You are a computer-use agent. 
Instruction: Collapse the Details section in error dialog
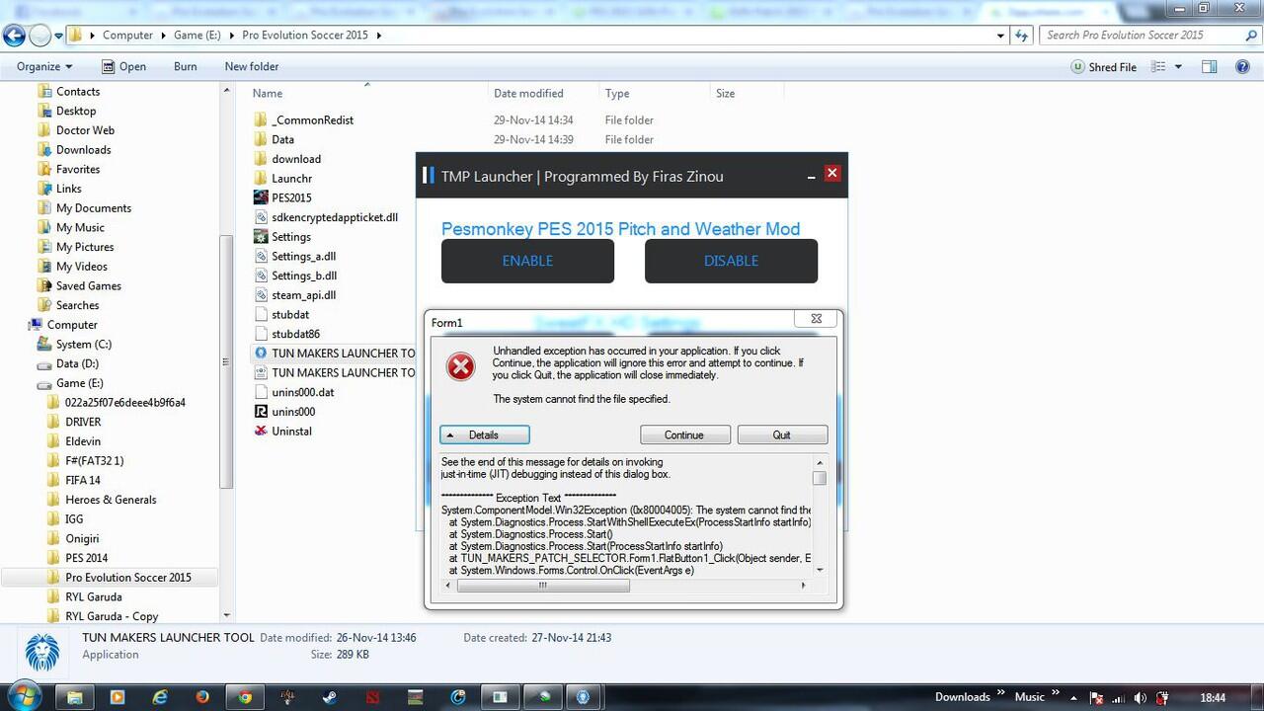(x=485, y=434)
